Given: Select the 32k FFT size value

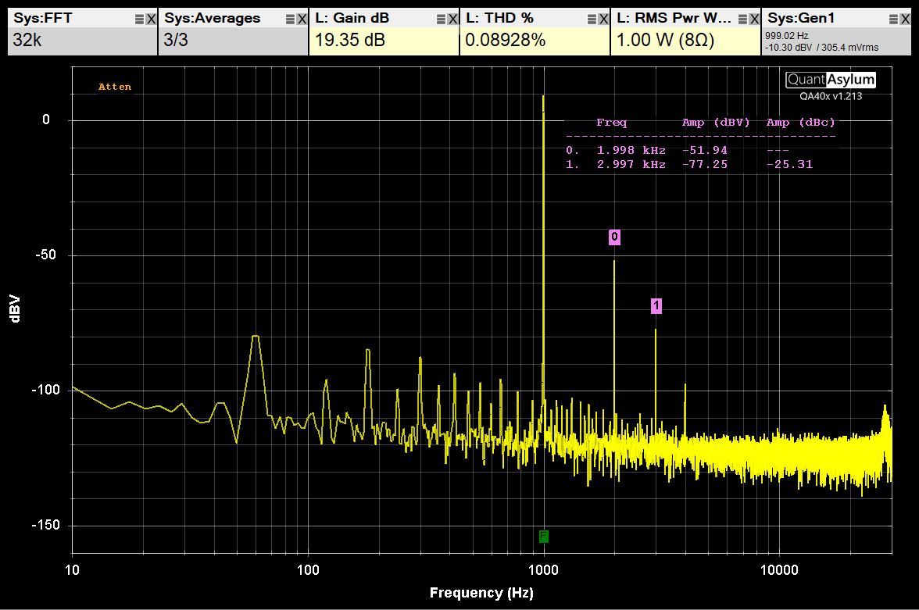Looking at the screenshot, I should point(27,40).
